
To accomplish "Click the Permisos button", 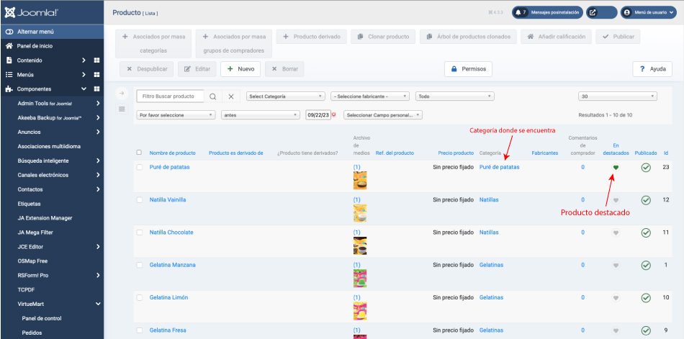I will point(469,69).
